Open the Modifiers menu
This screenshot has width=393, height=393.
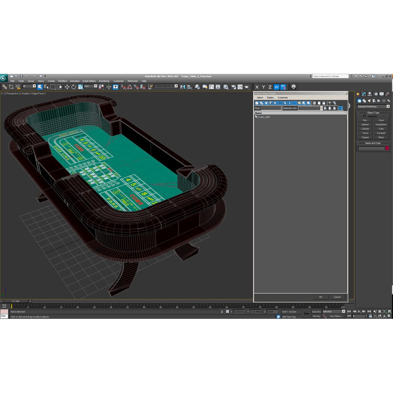click(x=63, y=81)
